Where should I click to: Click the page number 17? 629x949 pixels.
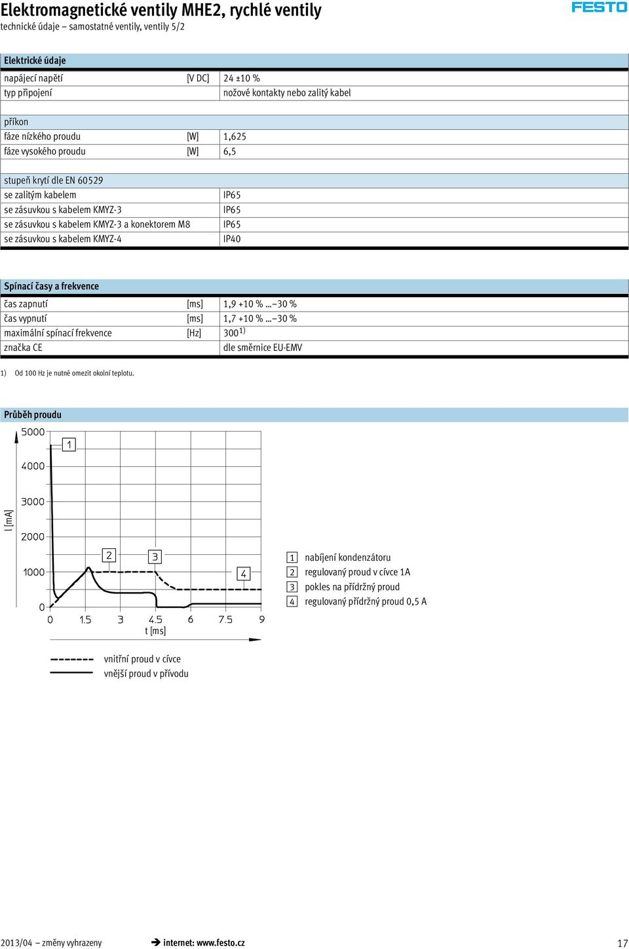tap(622, 943)
